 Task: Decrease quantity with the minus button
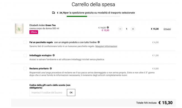coord(120,29)
